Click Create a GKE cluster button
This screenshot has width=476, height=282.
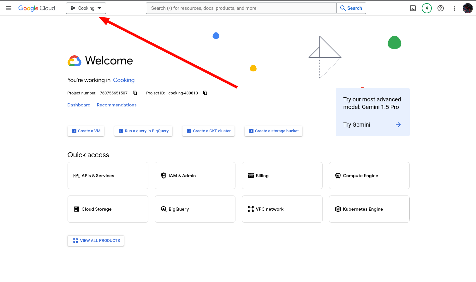(208, 131)
